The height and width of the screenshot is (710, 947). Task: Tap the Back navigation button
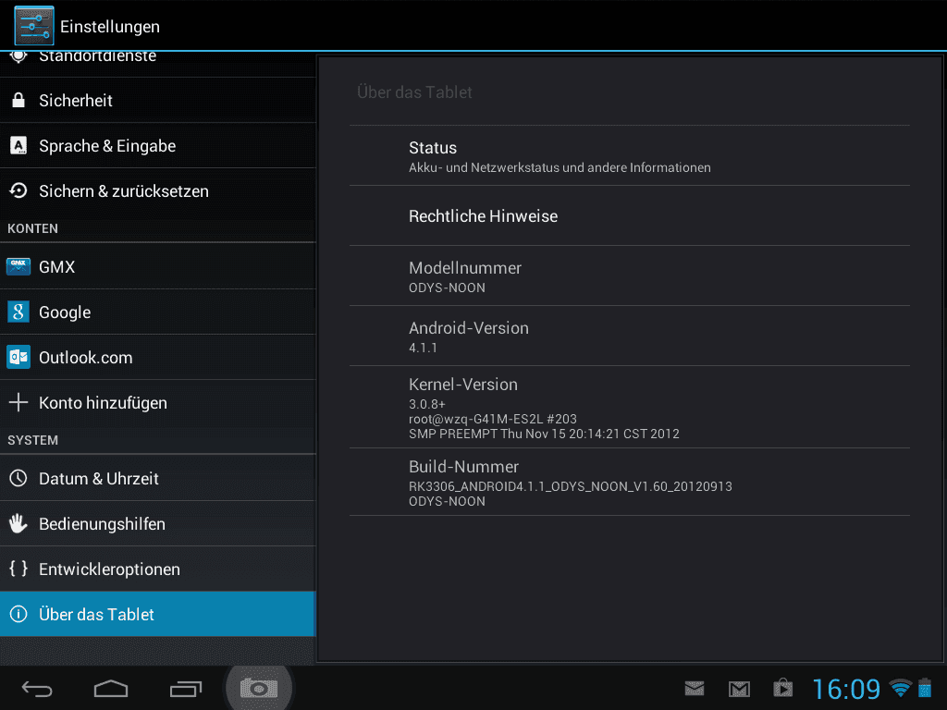pyautogui.click(x=37, y=688)
